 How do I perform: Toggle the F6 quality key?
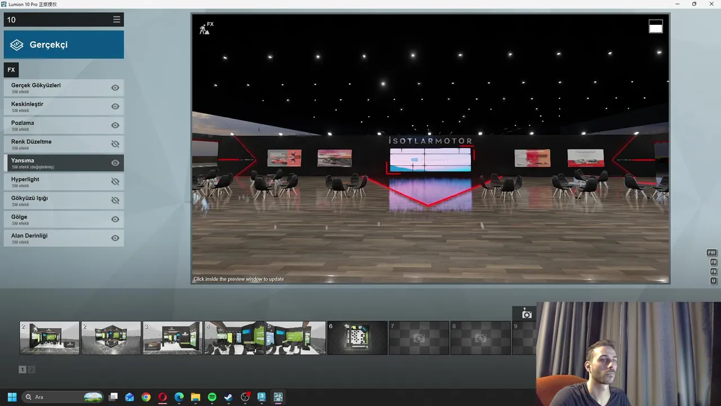713,271
